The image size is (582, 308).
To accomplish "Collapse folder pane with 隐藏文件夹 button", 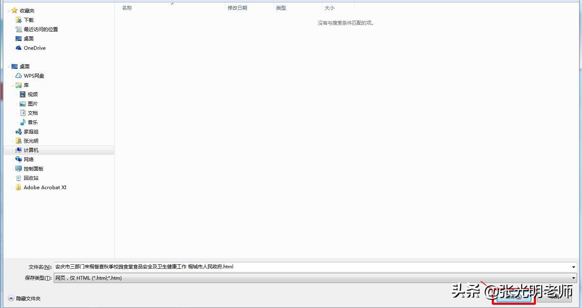I will pyautogui.click(x=25, y=298).
